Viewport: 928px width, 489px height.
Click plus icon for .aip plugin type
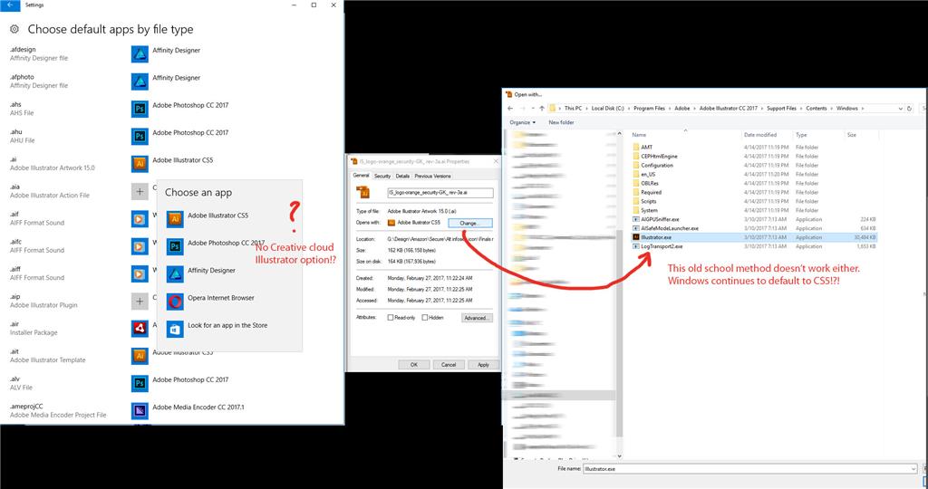point(140,302)
